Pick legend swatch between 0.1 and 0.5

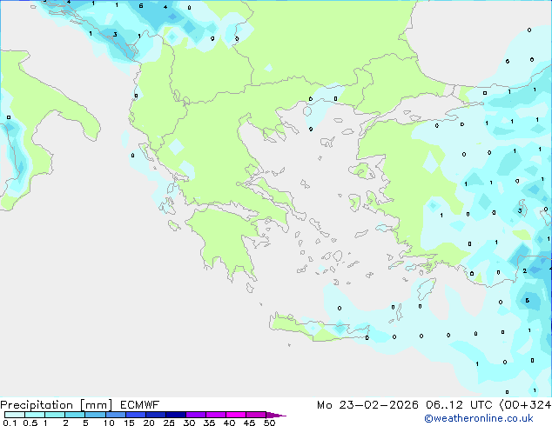click(x=15, y=415)
